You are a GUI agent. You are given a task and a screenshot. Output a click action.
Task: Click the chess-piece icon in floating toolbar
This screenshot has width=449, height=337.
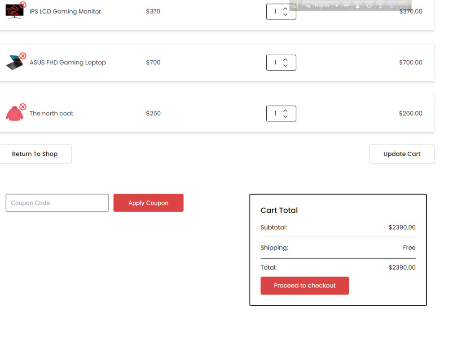pos(358,6)
